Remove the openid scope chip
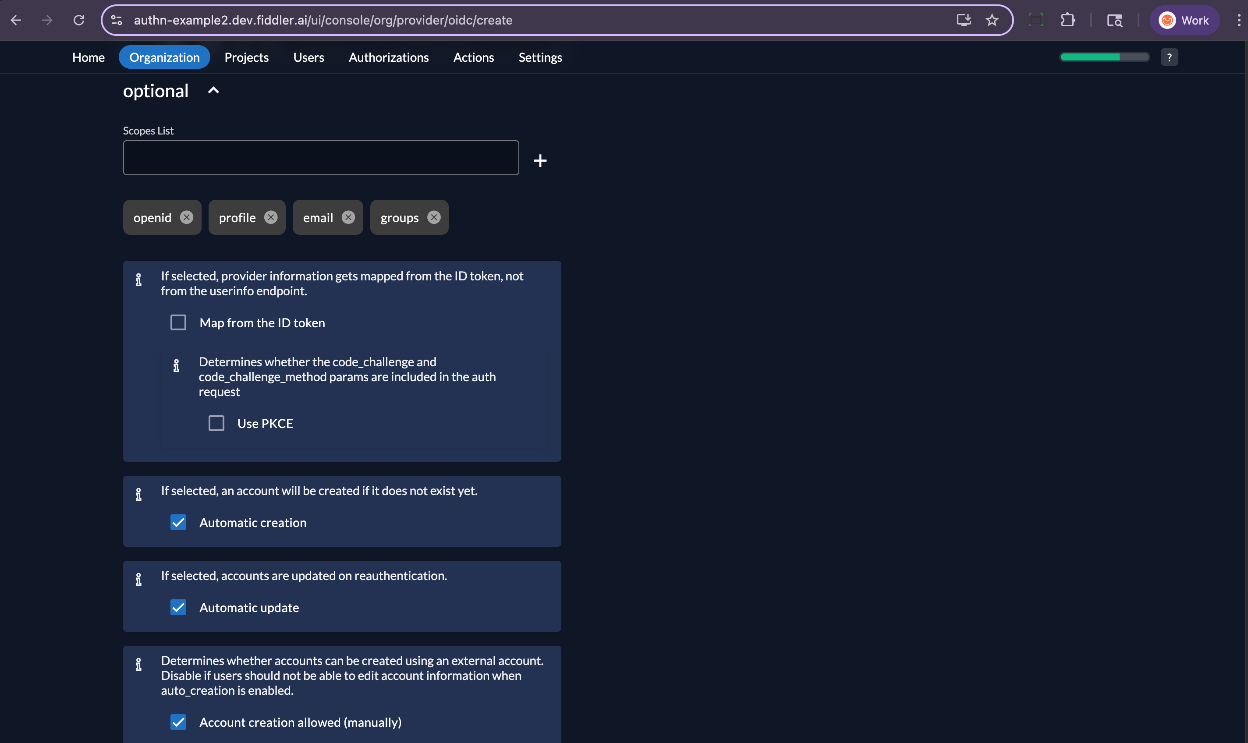The width and height of the screenshot is (1248, 743). tap(187, 217)
